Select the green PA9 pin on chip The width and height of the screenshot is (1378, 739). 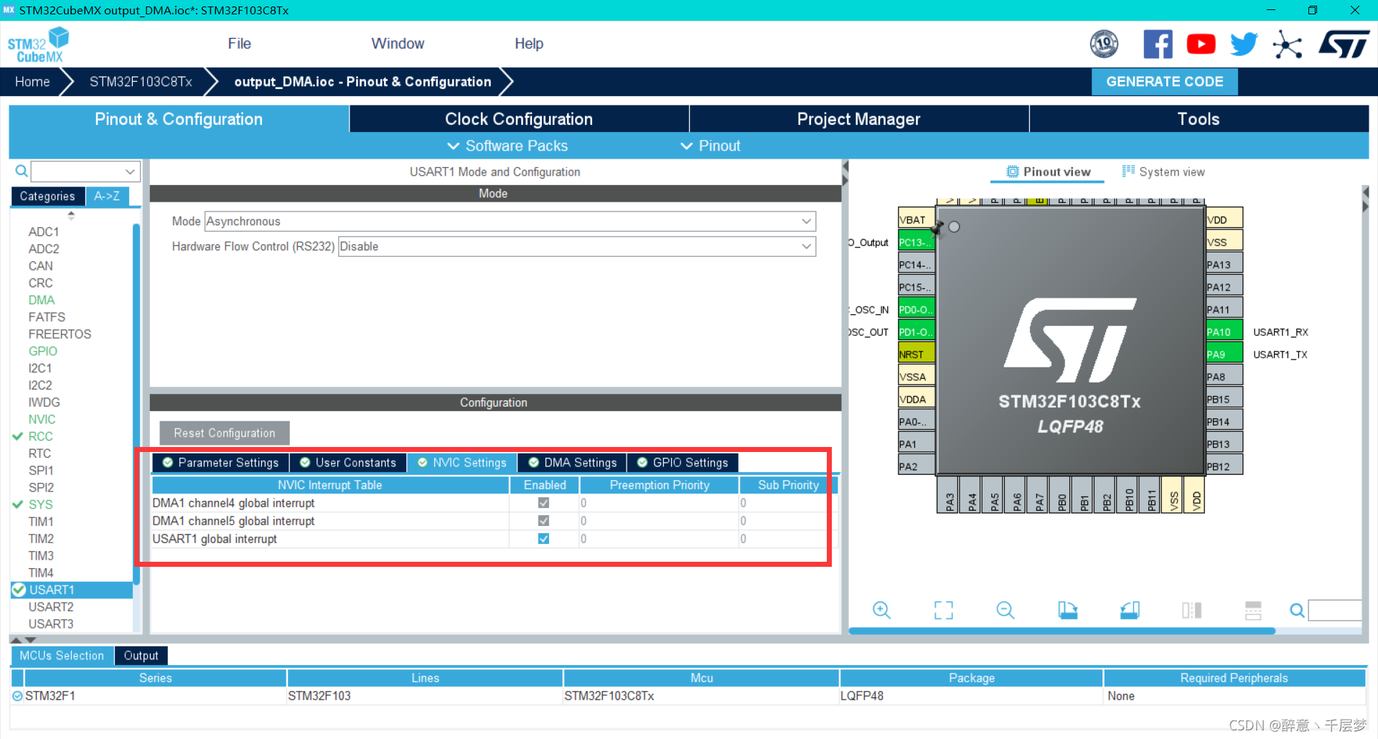pos(1224,354)
